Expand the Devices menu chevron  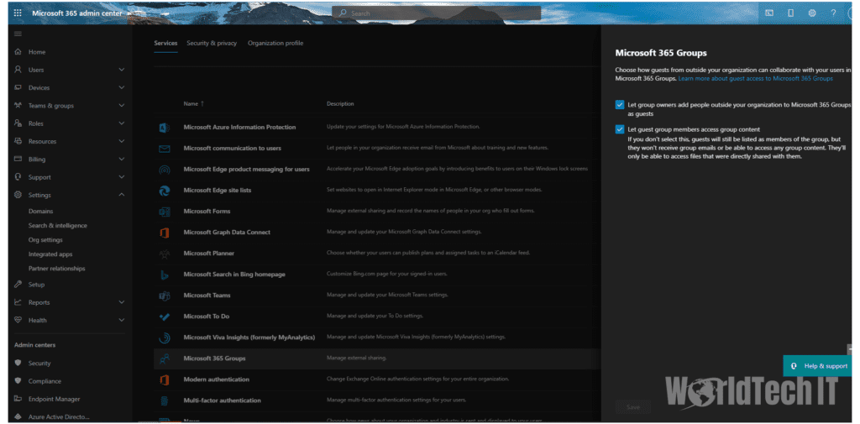click(122, 88)
